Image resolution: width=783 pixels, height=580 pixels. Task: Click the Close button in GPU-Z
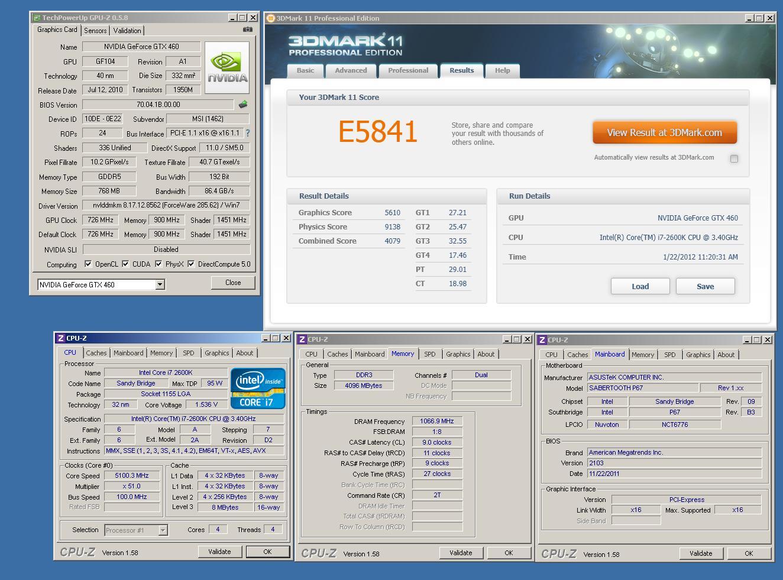click(x=233, y=283)
